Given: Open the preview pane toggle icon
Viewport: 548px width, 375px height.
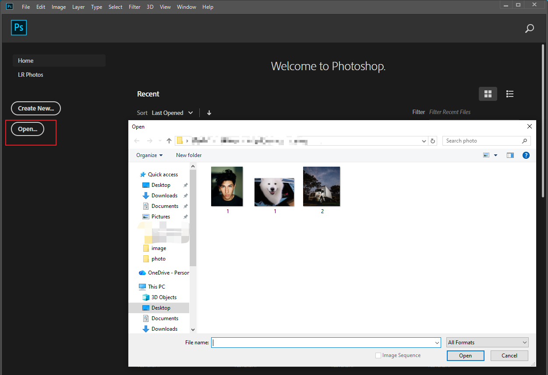Looking at the screenshot, I should [510, 155].
